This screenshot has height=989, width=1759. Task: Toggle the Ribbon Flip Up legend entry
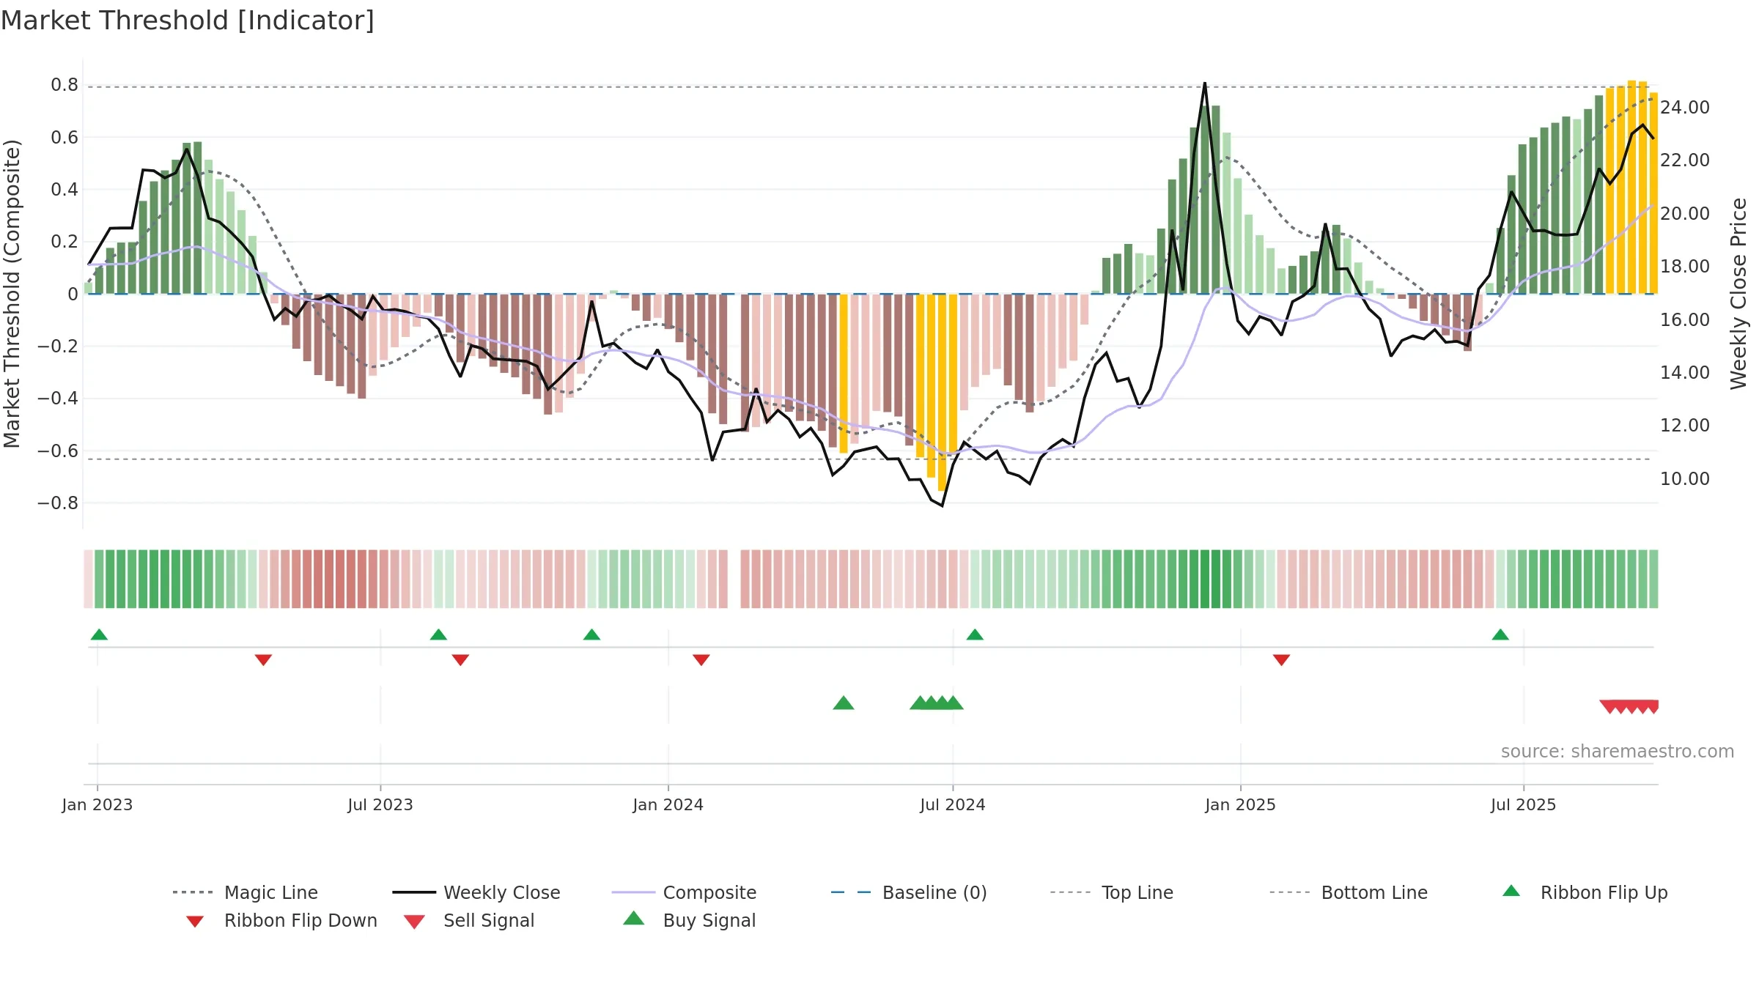[1585, 892]
